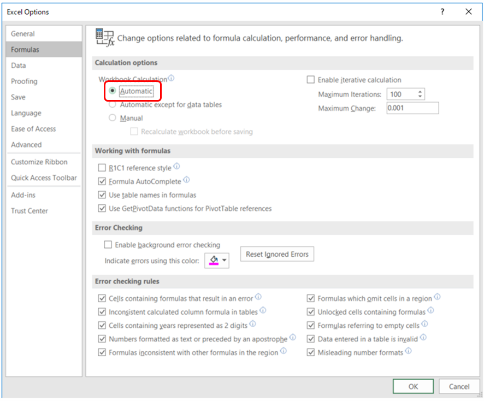The width and height of the screenshot is (484, 401).
Task: Click info icon beside R1C1 reference style
Action: 176,166
